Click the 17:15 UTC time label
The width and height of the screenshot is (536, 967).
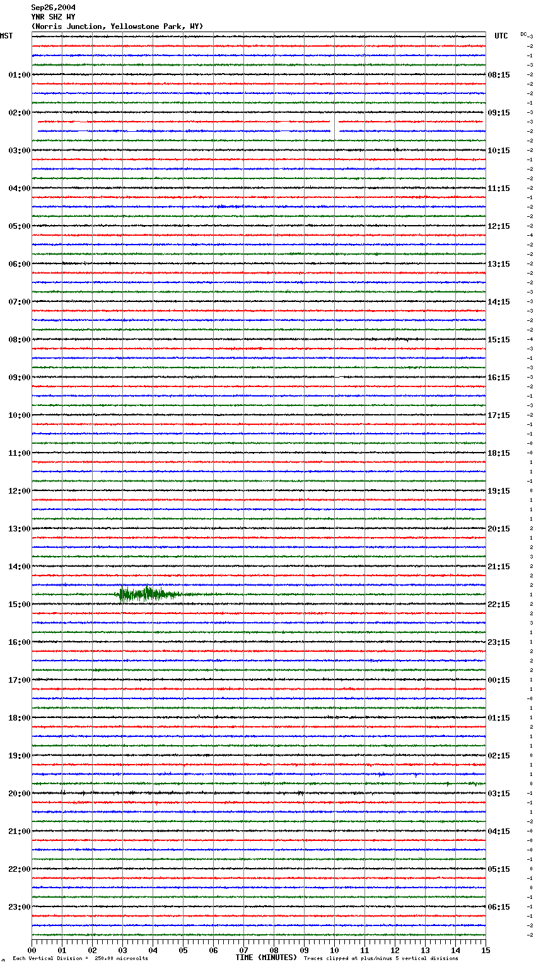[499, 415]
